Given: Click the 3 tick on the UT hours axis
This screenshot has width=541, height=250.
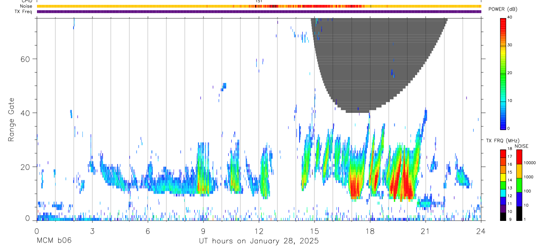Looking at the screenshot, I should pos(92,231).
